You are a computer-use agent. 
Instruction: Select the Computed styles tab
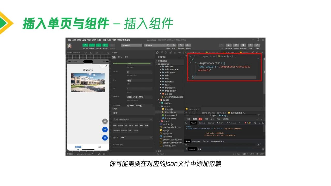coord(196,141)
